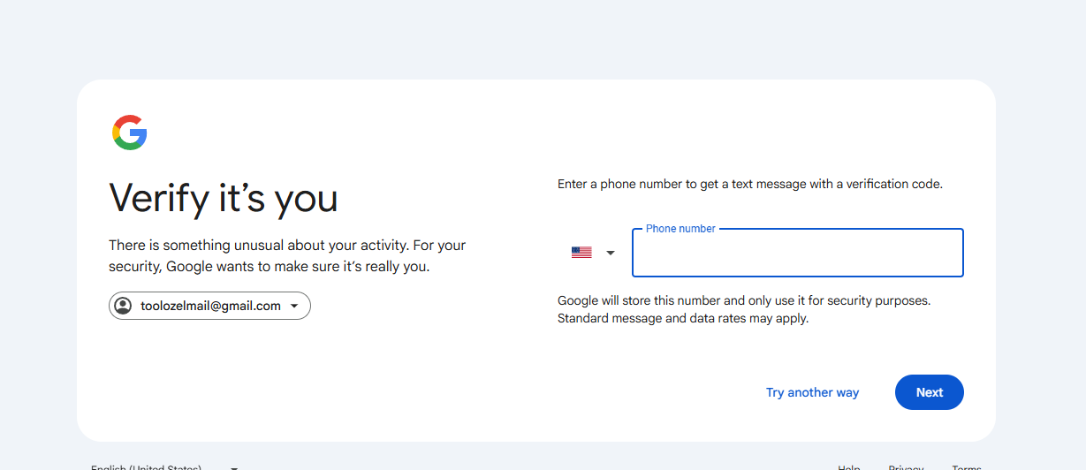The image size is (1086, 470).
Task: Click the "Verify it's you" heading
Action: coord(224,198)
